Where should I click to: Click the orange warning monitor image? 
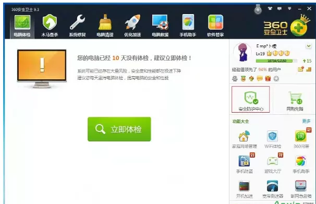[x=42, y=68]
